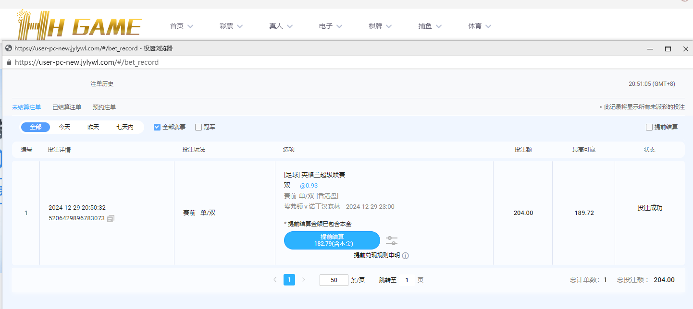Copy the bet order number icon

click(x=111, y=218)
